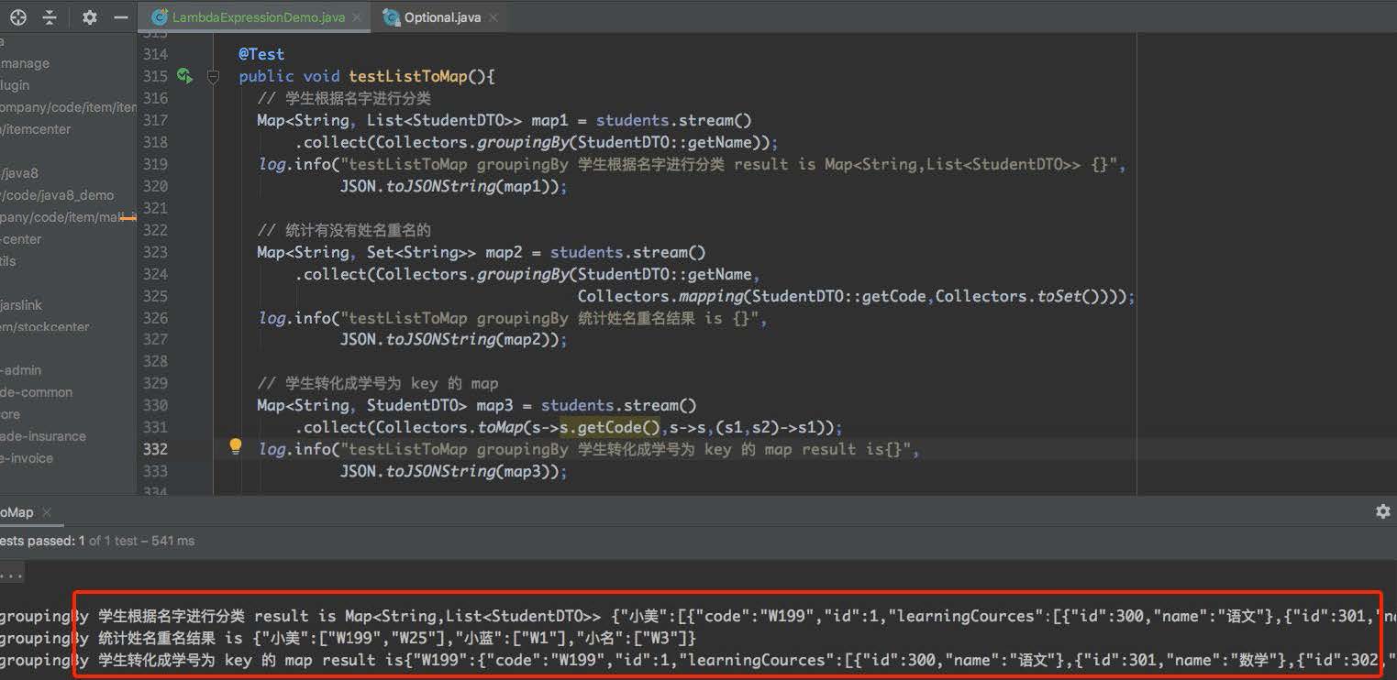Click the Java class icon on LambdaExpressionDemo tab
Screen dimensions: 1397x680
point(160,16)
